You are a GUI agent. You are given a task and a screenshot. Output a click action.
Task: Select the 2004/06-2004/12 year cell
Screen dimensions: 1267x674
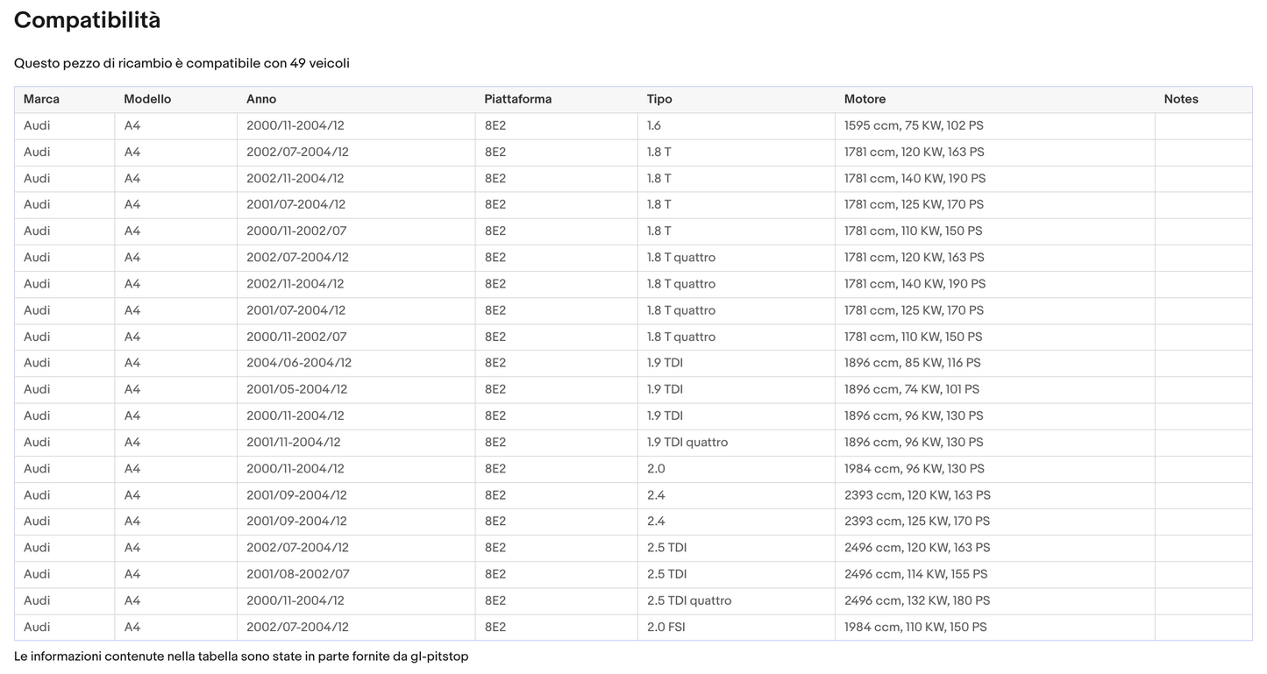[x=298, y=363]
